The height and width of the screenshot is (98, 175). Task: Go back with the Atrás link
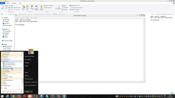pos(5,88)
